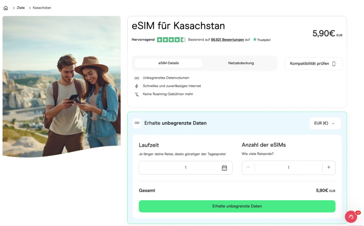Click the Trustpilot star logo

pyautogui.click(x=255, y=40)
